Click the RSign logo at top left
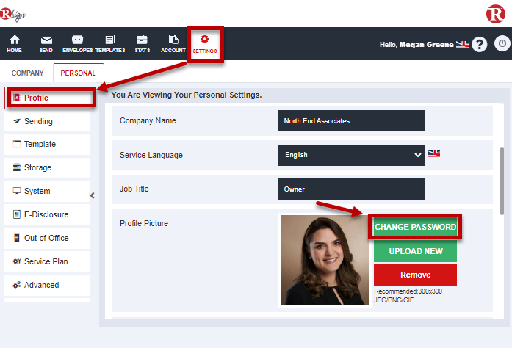Screen dimensions: 512x348 [x=12, y=15]
